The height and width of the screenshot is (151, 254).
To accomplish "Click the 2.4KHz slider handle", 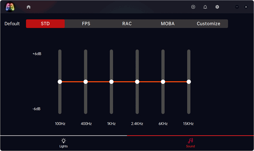I will (x=137, y=82).
